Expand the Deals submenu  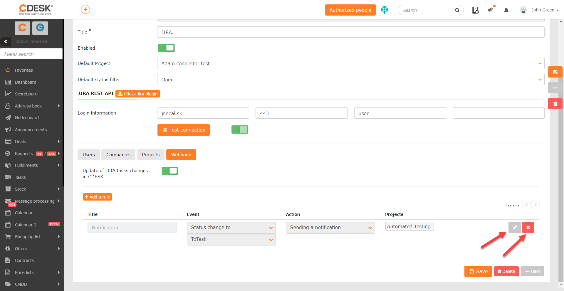[x=59, y=142]
